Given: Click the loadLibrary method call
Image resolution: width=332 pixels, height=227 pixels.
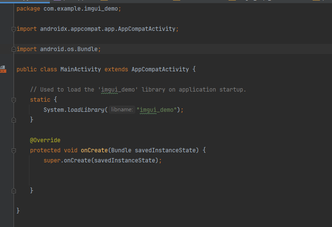Looking at the screenshot, I should tap(86, 110).
